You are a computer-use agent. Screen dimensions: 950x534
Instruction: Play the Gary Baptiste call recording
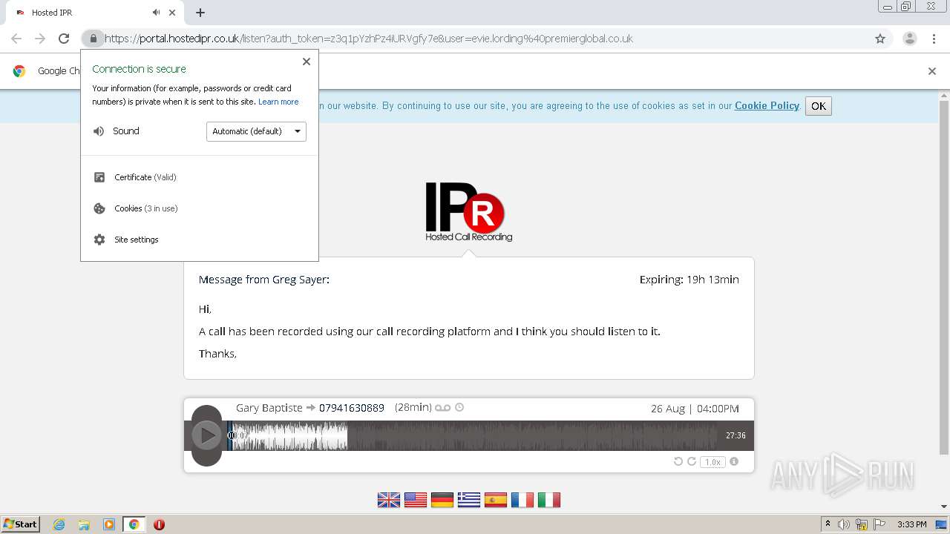pyautogui.click(x=206, y=435)
